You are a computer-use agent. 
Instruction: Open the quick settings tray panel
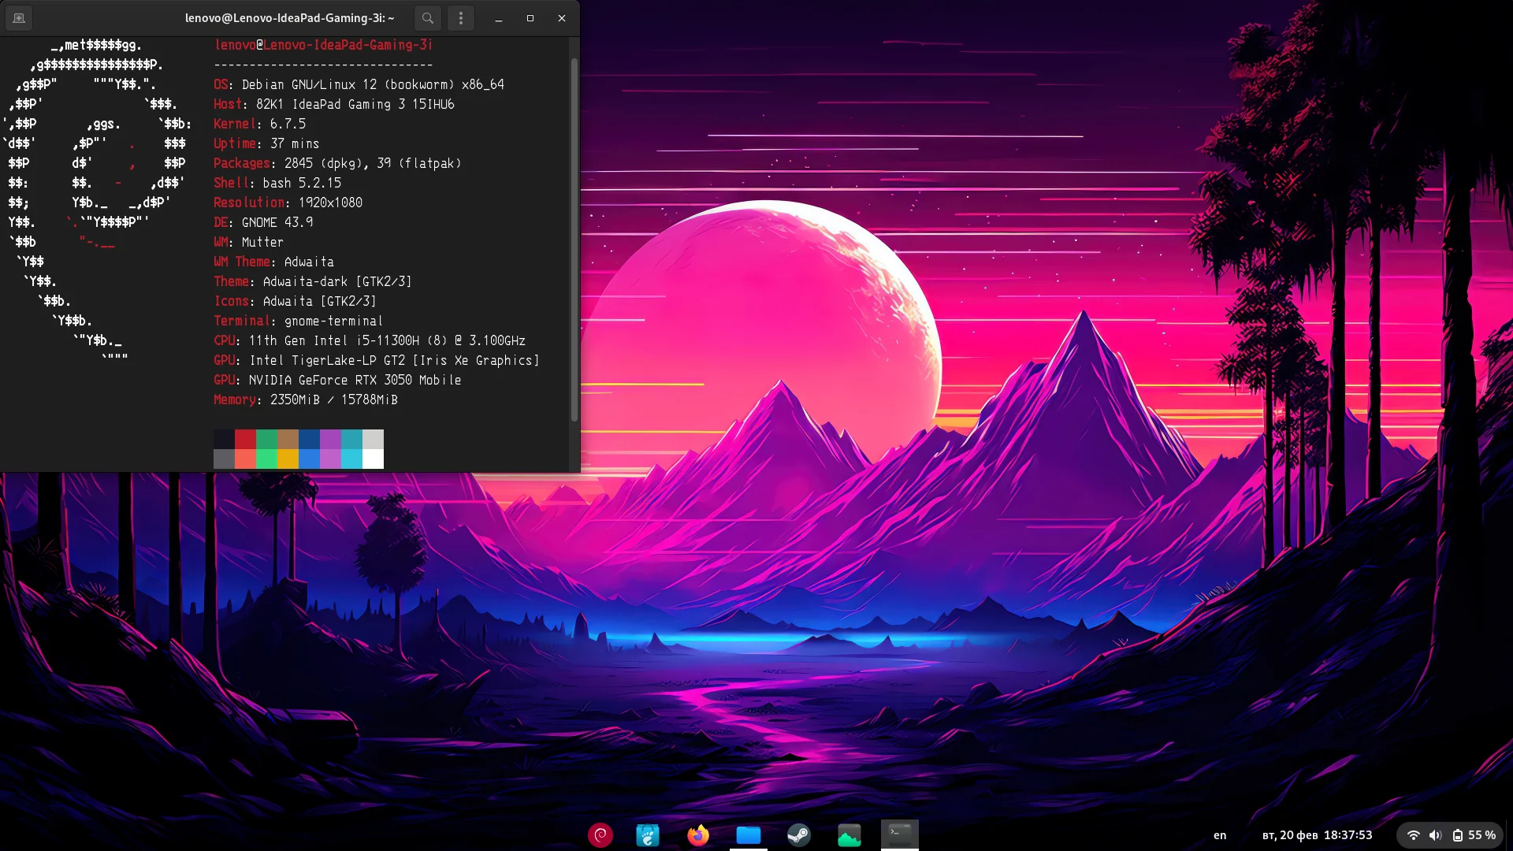point(1450,834)
